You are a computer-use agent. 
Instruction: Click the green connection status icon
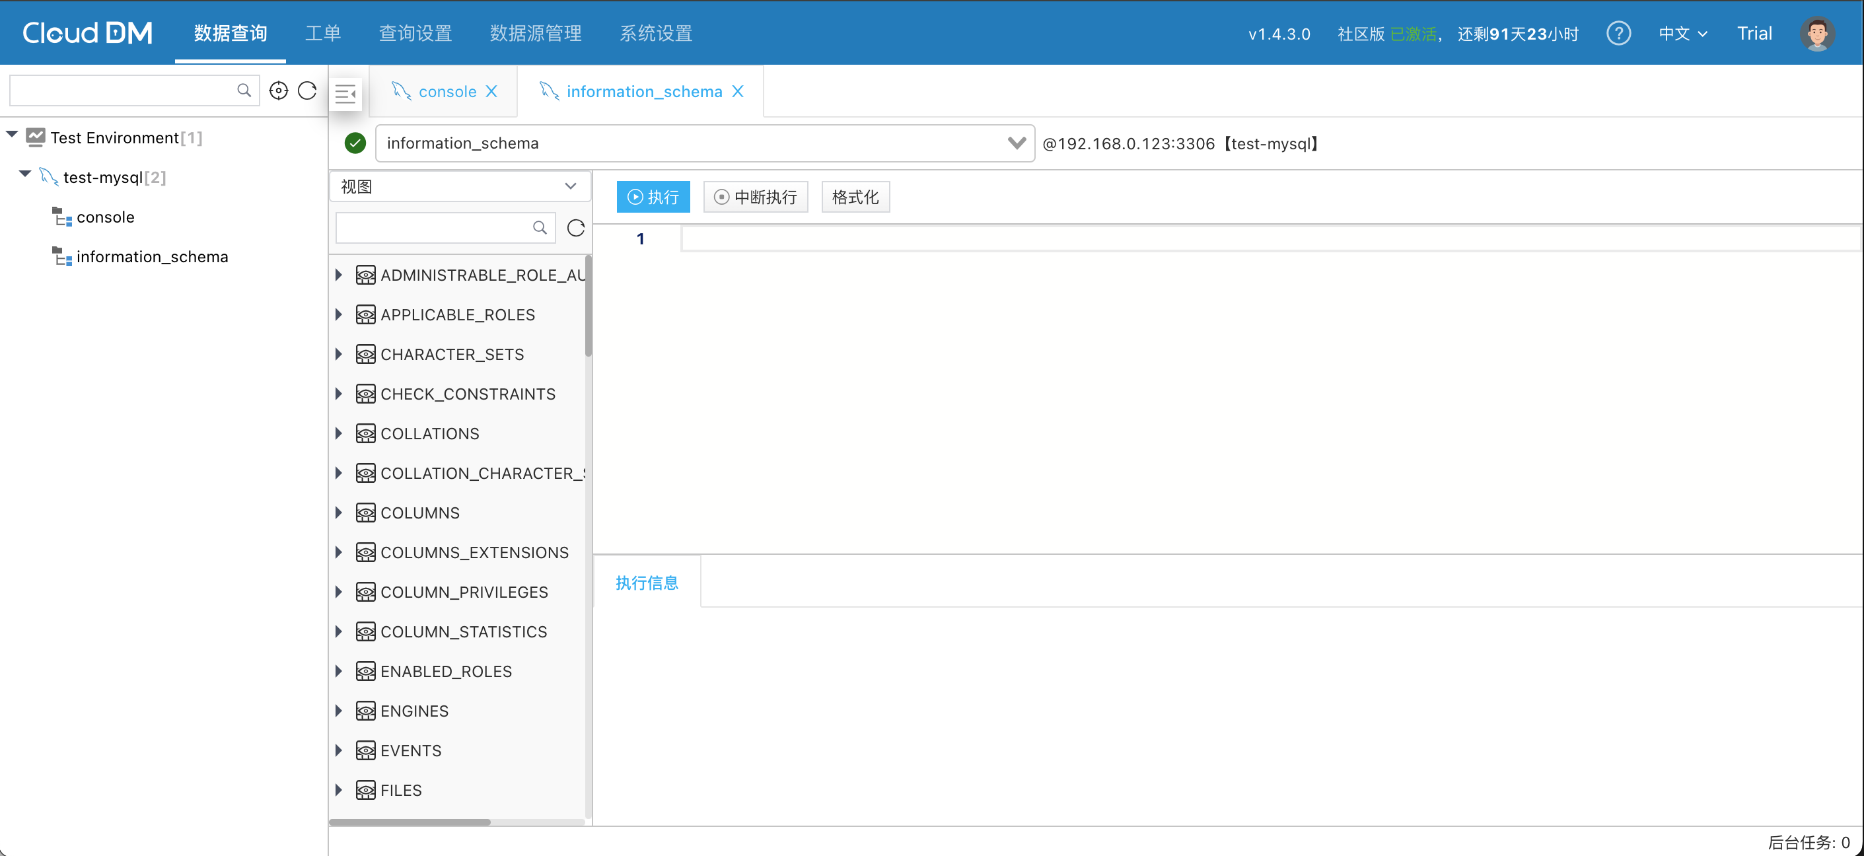(x=355, y=143)
